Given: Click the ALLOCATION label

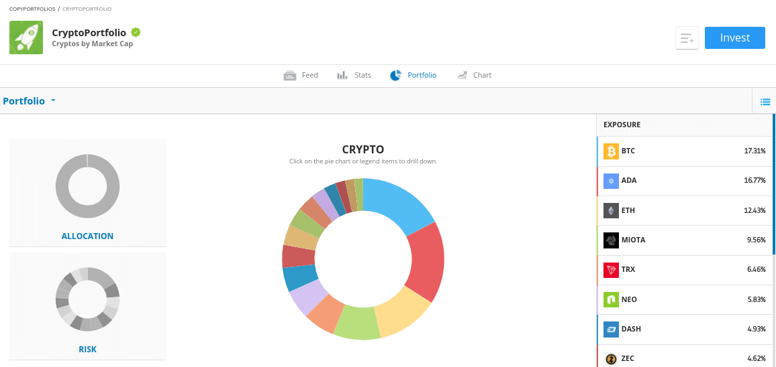Looking at the screenshot, I should [87, 236].
